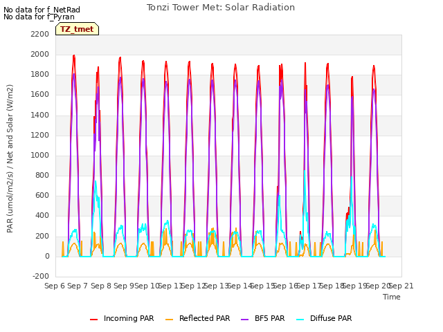Click the Sep 18 Diffuse PAR spike near 800
Screen dimensions: 443x332
click(352, 177)
